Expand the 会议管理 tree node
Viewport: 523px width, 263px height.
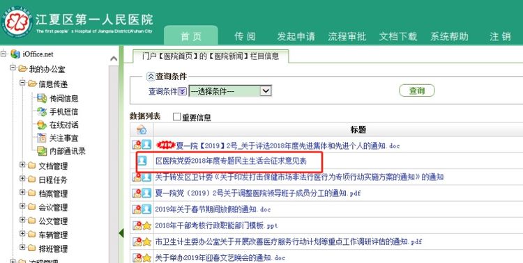click(22, 206)
